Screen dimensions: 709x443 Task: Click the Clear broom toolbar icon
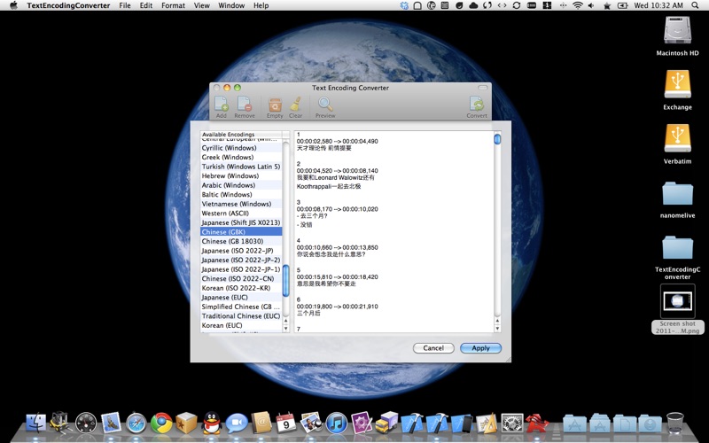click(x=296, y=105)
